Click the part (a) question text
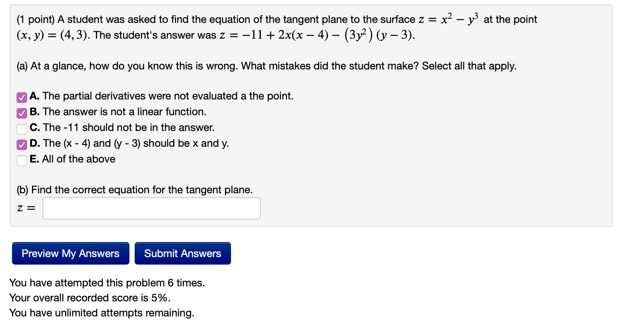Screen dimensions: 638x328 266,66
